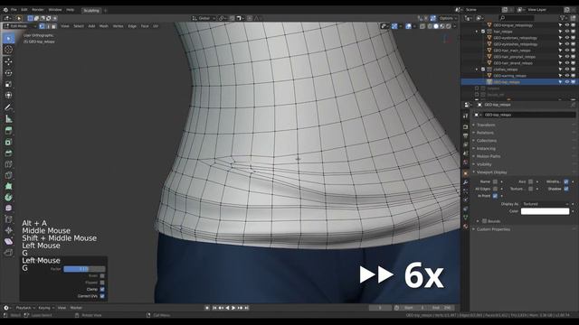This screenshot has height=325, width=579.
Task: Enable the Even checkbox
Action: [102, 275]
